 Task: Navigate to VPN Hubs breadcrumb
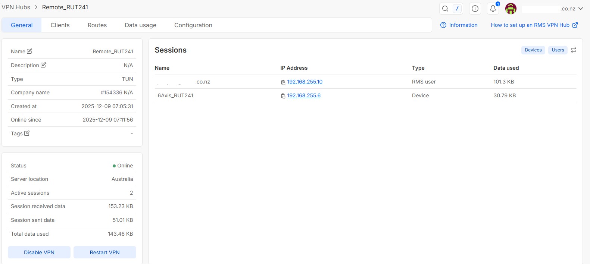pyautogui.click(x=16, y=7)
